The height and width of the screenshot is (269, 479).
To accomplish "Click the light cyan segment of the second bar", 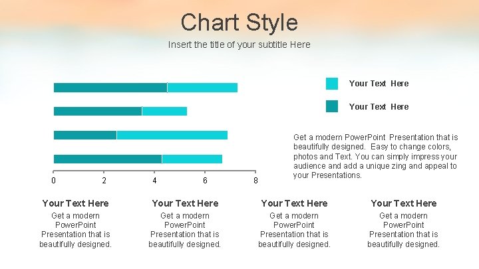I will (x=165, y=112).
